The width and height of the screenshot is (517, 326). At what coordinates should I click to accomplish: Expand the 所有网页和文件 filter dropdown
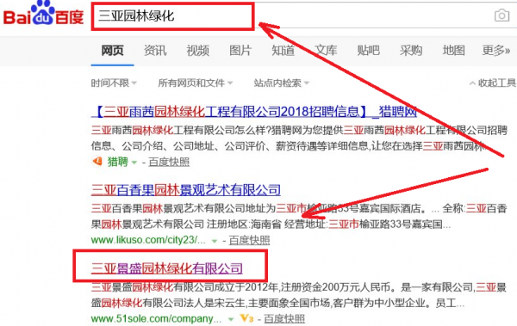pos(196,83)
